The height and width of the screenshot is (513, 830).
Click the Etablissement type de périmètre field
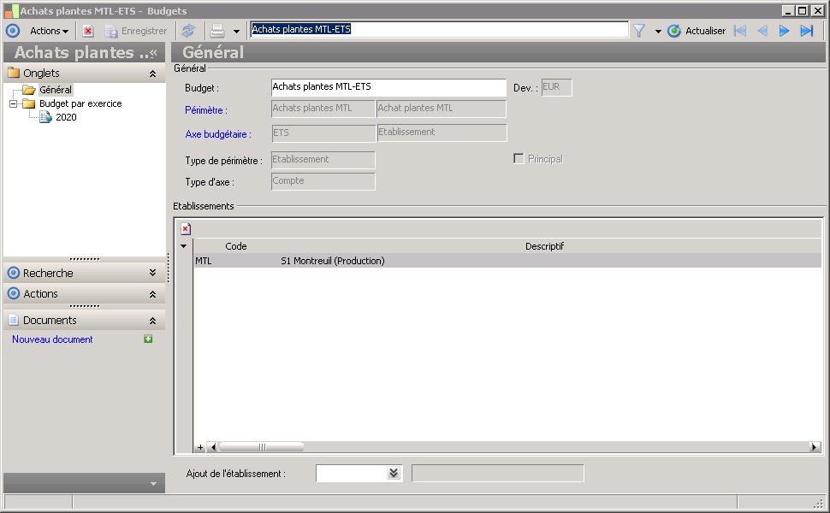323,160
